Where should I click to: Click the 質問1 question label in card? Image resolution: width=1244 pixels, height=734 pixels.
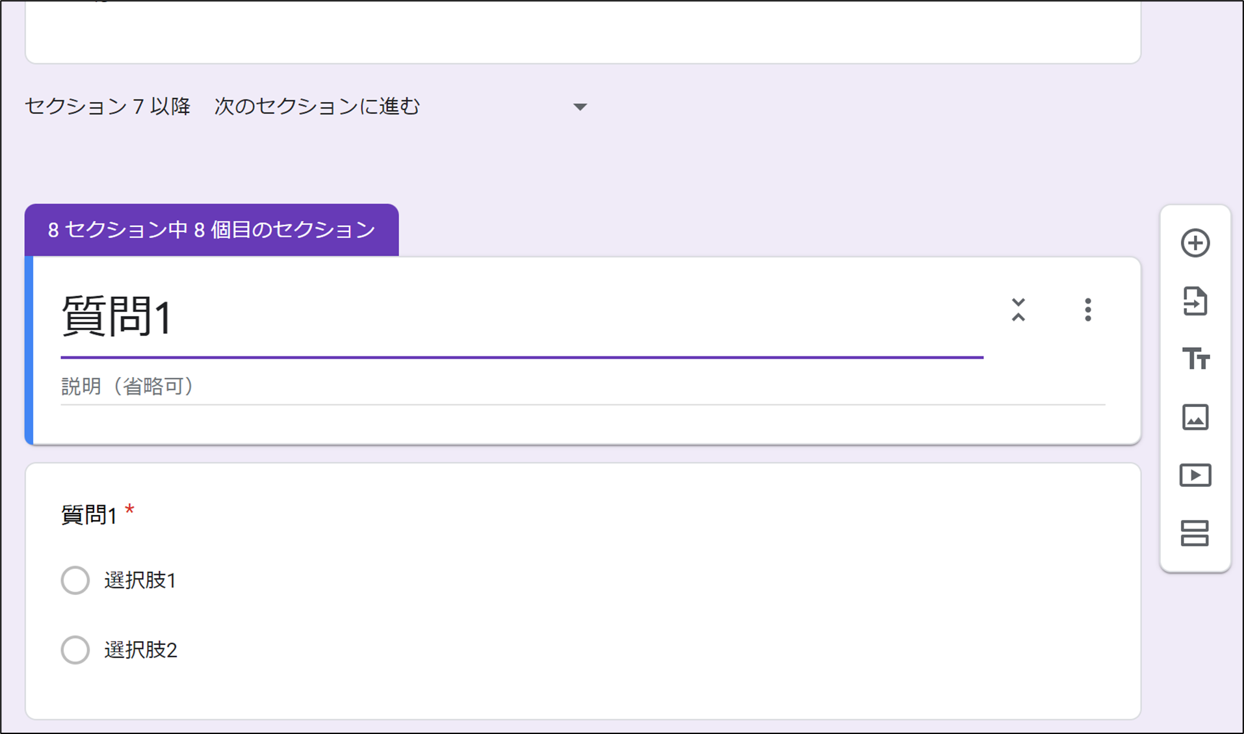tap(88, 515)
